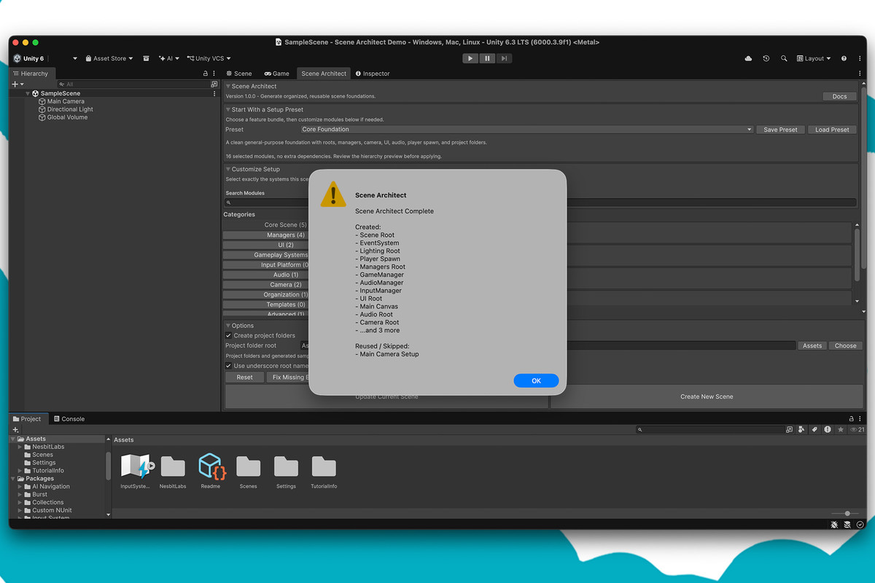Open search by label tag icon
Image resolution: width=875 pixels, height=583 pixels.
pos(814,430)
